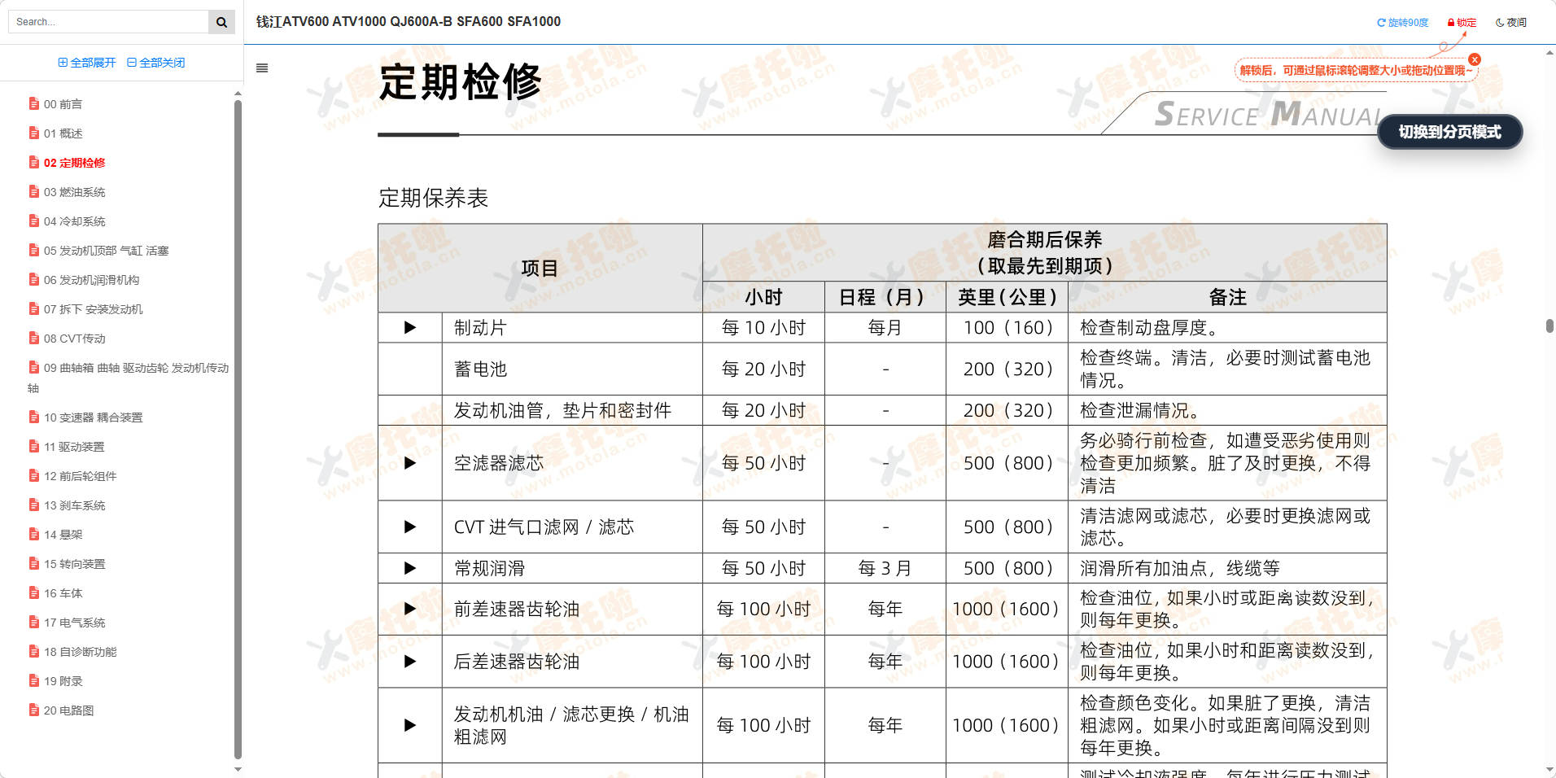Click the hamburger menu icon above document
This screenshot has width=1556, height=778.
coord(262,68)
